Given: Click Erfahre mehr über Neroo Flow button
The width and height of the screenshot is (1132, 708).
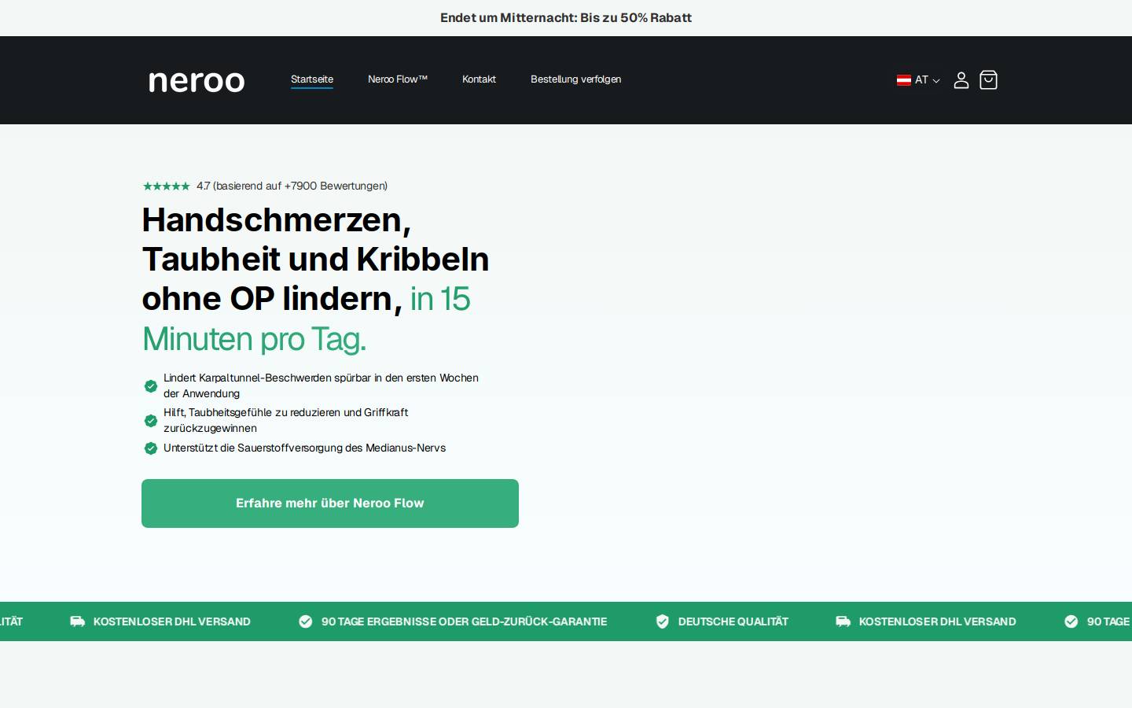Looking at the screenshot, I should pyautogui.click(x=330, y=503).
